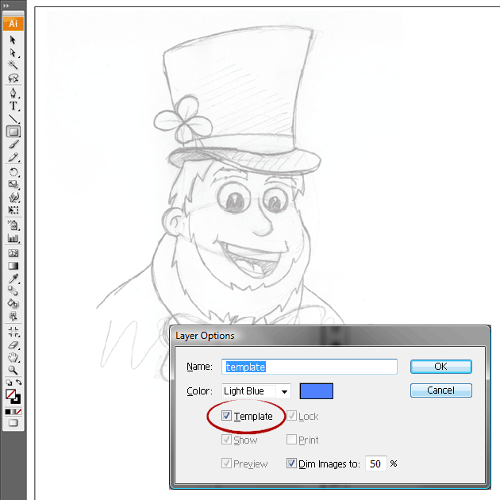
Task: Select the Crop Area tool
Action: (x=13, y=332)
